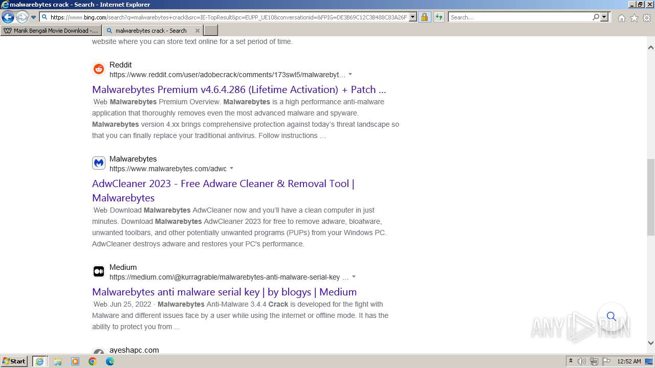Click the address bar URL field

click(x=228, y=17)
